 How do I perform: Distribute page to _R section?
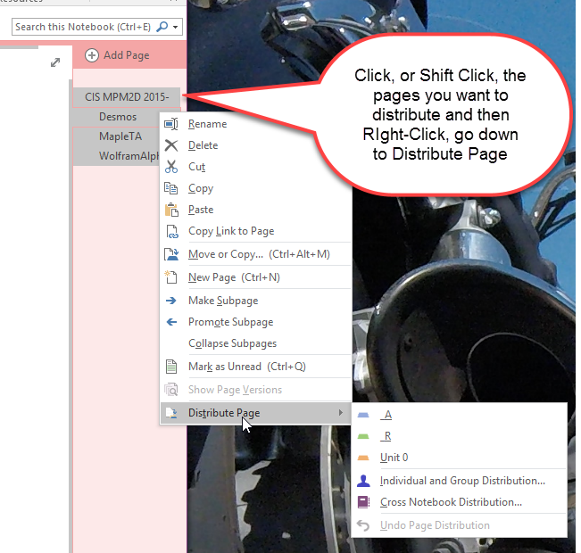(x=459, y=437)
